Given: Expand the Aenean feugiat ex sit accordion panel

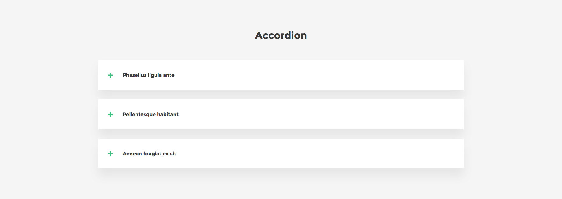Looking at the screenshot, I should point(281,154).
